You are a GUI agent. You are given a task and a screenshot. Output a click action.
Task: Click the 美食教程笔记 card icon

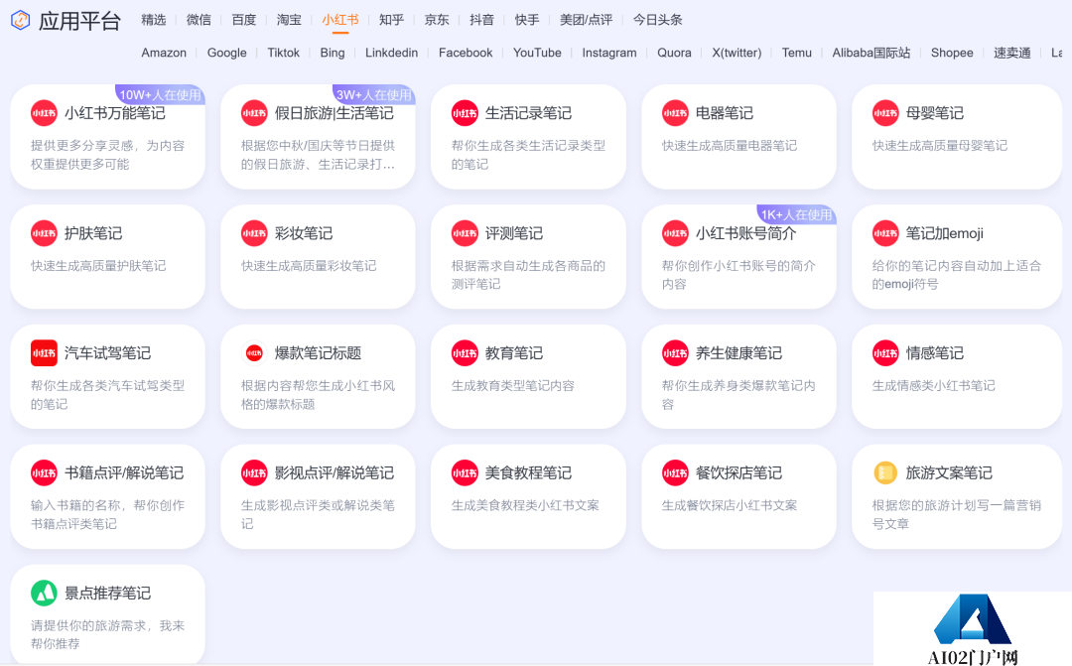[x=465, y=473]
